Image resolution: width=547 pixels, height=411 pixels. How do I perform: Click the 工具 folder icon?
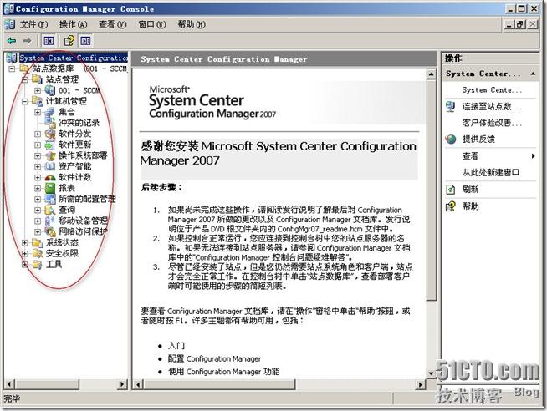[x=37, y=264]
